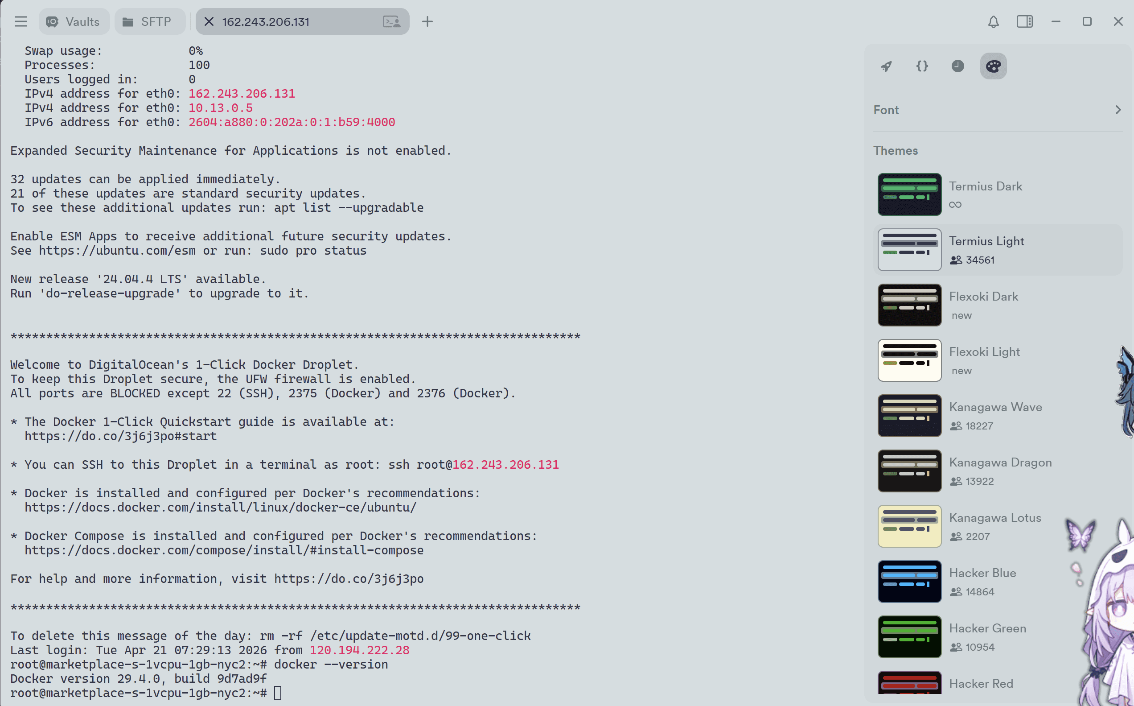The width and height of the screenshot is (1134, 706).
Task: Open the hamburger main menu
Action: (x=21, y=21)
